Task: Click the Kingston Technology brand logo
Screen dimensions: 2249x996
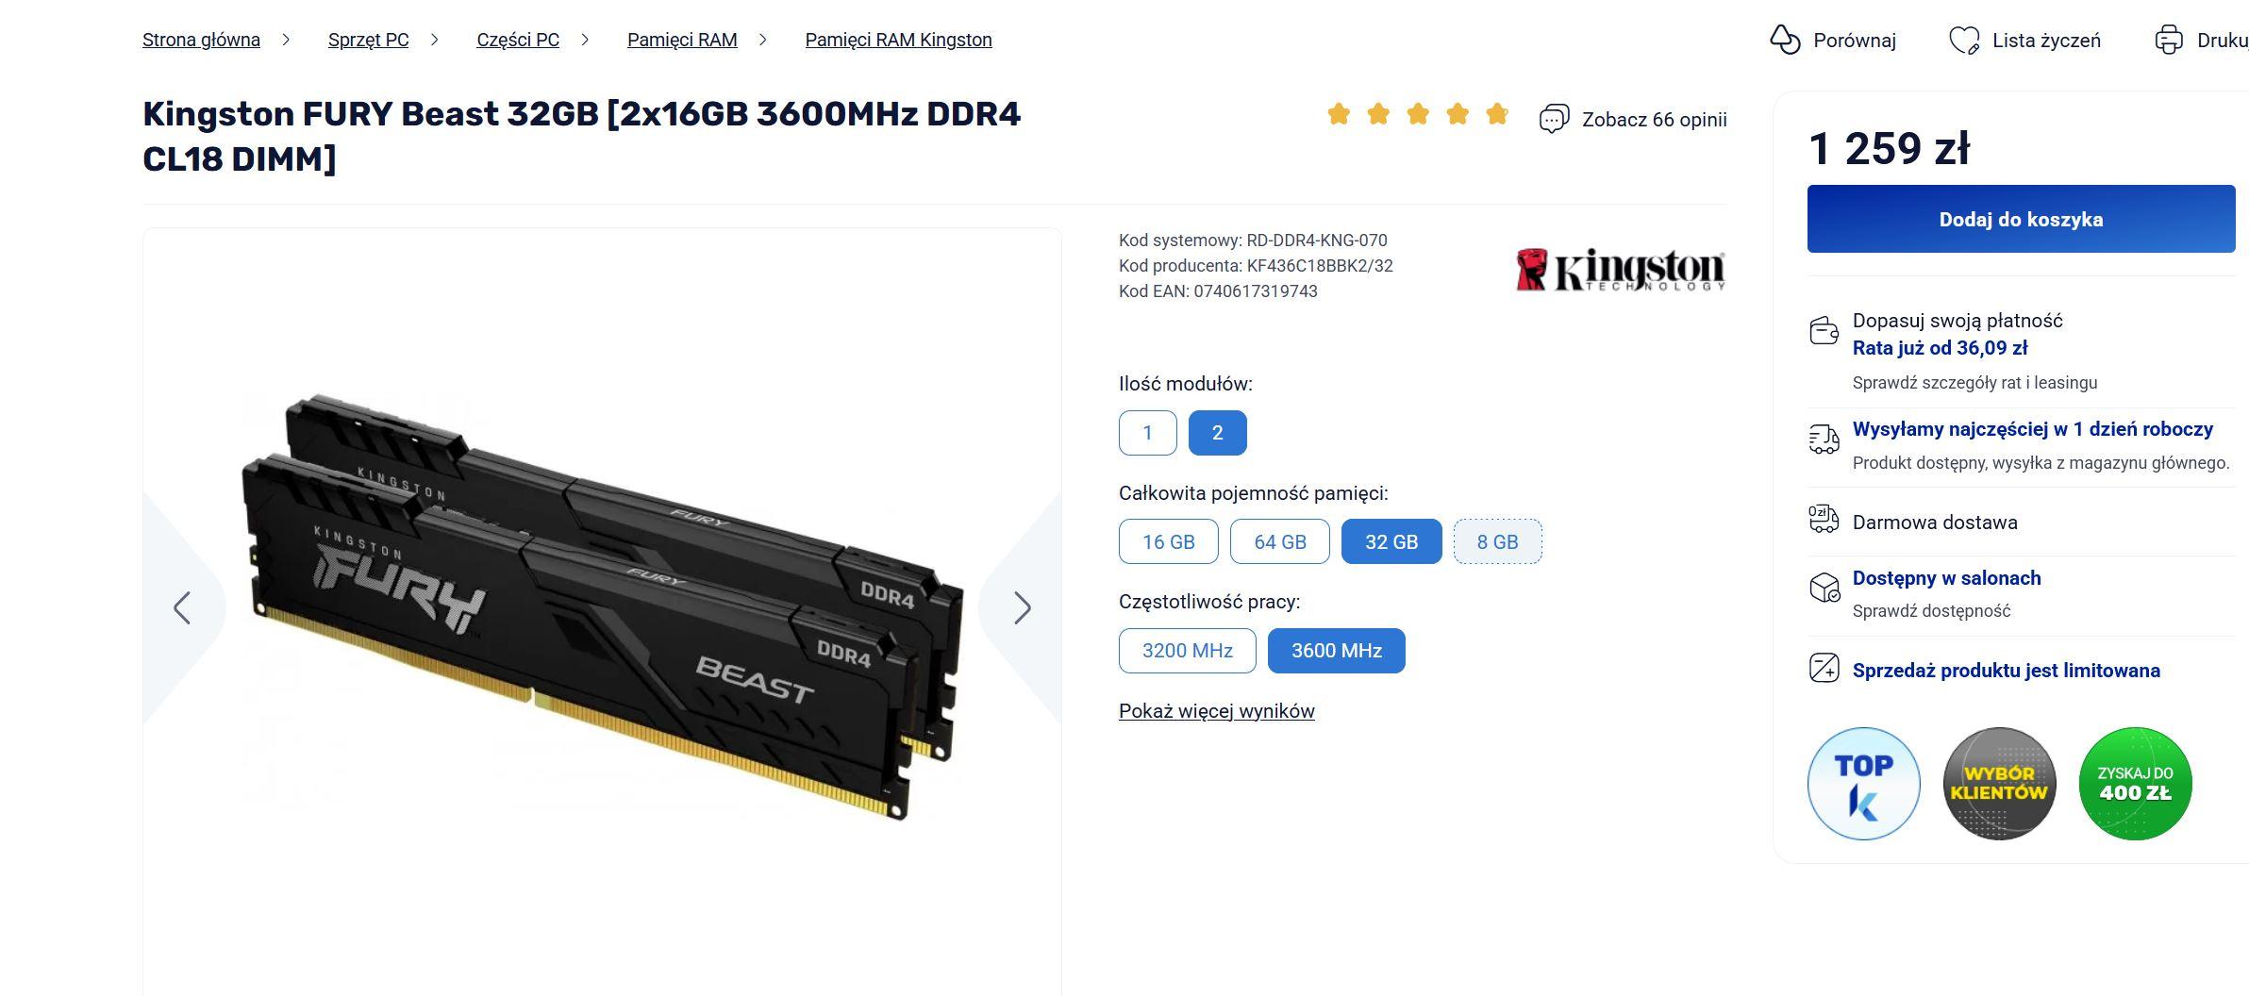Action: [x=1620, y=270]
